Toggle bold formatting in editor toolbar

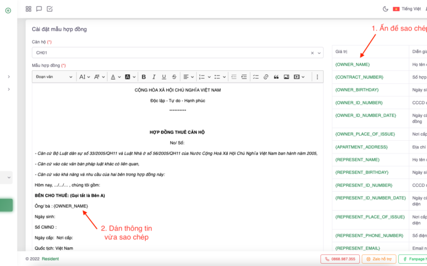click(144, 77)
